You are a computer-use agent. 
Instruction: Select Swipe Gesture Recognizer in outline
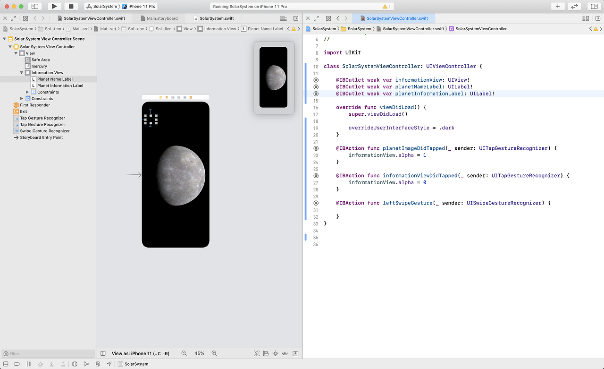click(42, 131)
